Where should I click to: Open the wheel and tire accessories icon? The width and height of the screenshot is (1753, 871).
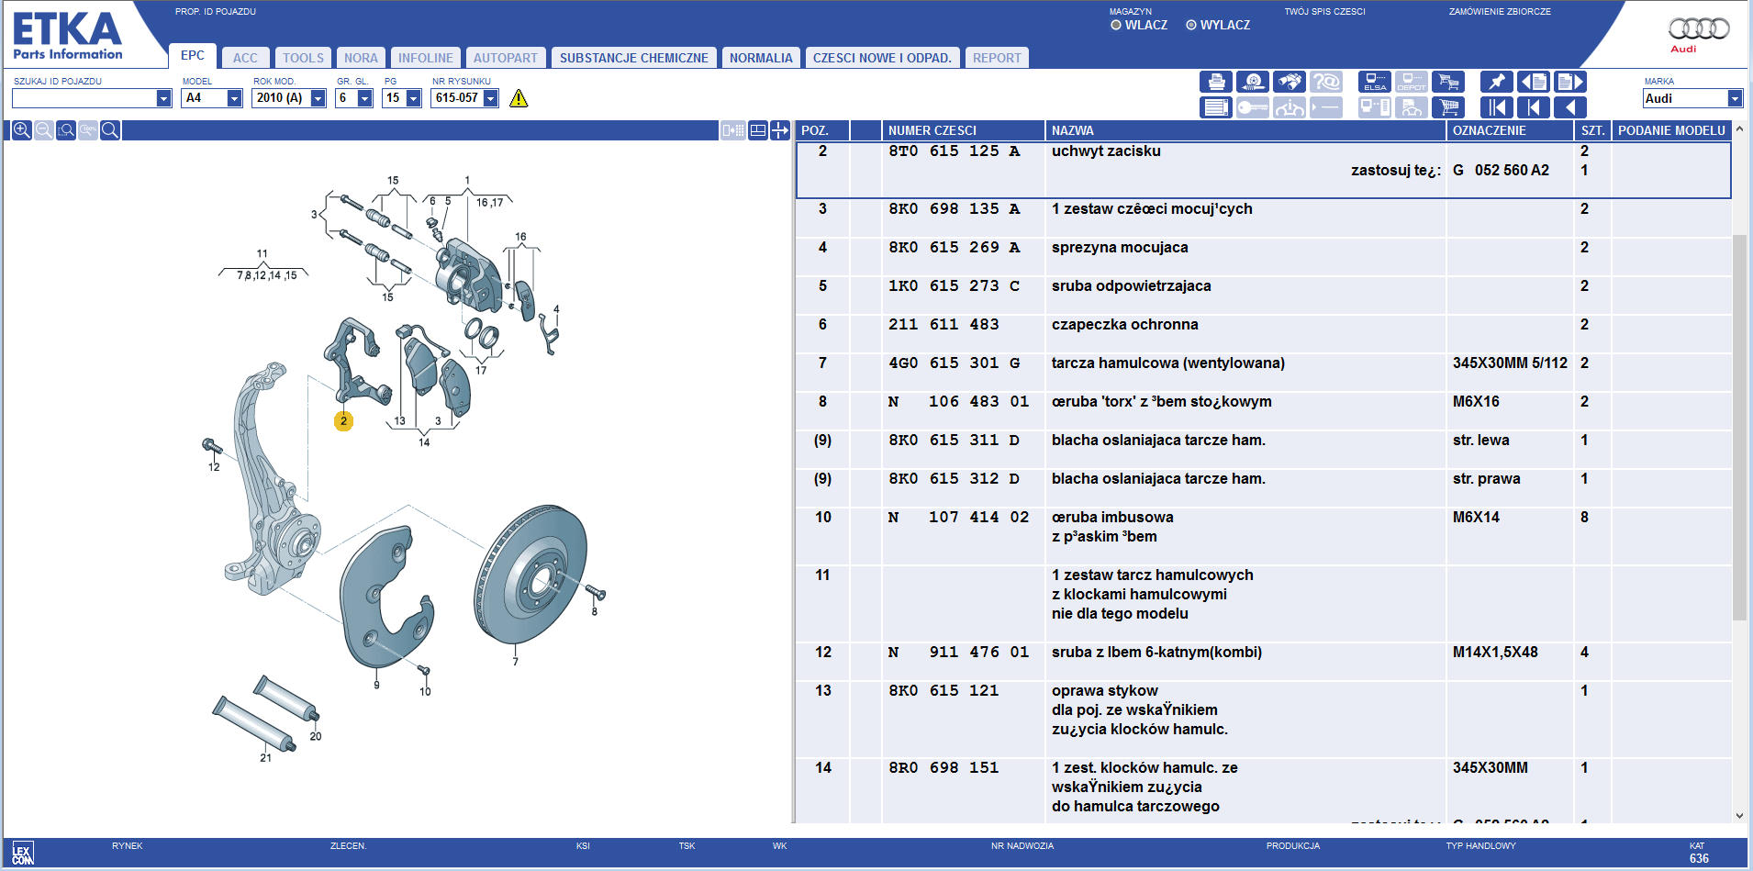(x=1253, y=82)
